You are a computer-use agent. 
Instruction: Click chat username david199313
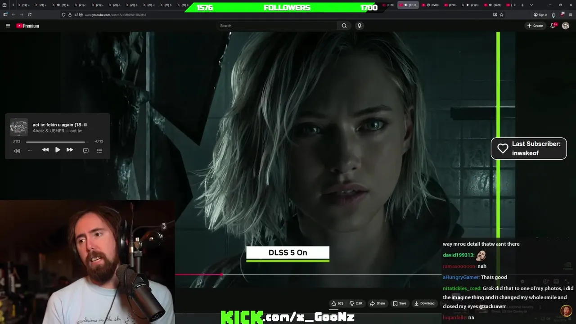(458, 255)
